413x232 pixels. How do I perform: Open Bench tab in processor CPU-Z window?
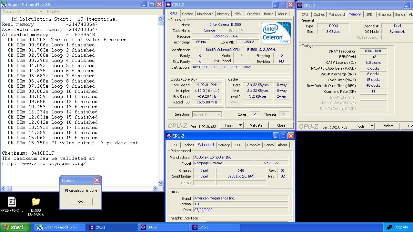(269, 14)
